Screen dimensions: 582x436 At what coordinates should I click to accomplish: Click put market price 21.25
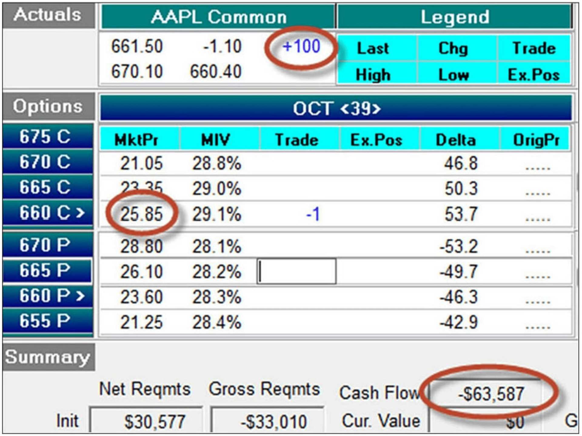coord(141,322)
